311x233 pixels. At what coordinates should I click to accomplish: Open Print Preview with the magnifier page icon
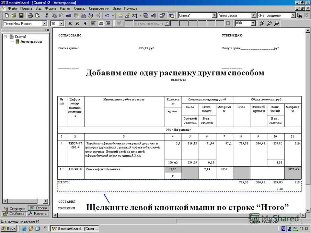pos(37,16)
